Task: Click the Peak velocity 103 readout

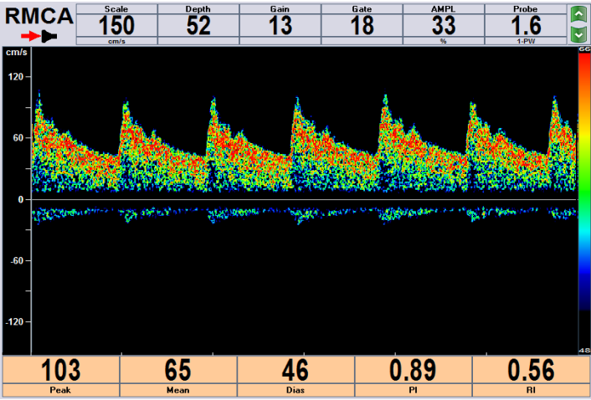Action: pyautogui.click(x=60, y=376)
